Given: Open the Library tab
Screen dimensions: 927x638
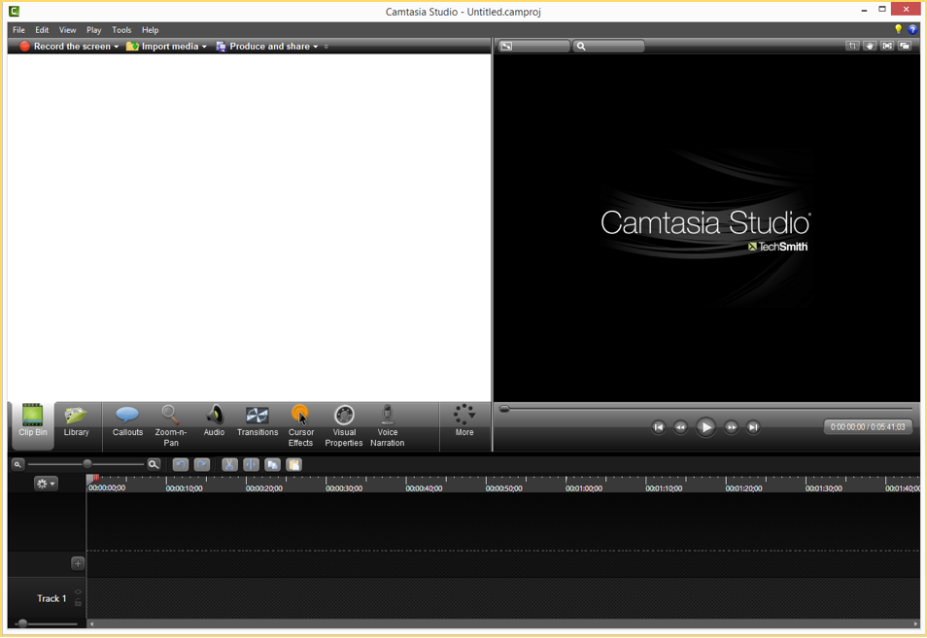Looking at the screenshot, I should (x=76, y=420).
